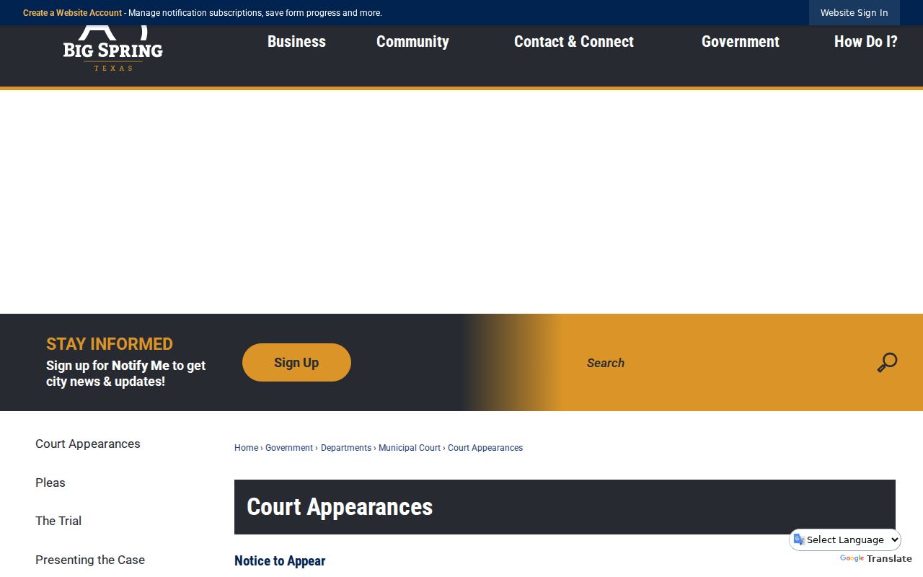Viewport: 923px width, 577px height.
Task: Open the Contact & Connect menu
Action: [574, 42]
